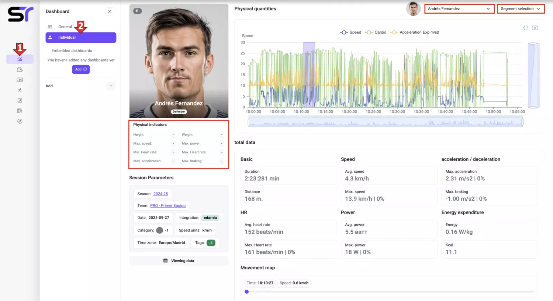Click the chart time range slider bar
Screen dimensions: 553x301
point(386,122)
